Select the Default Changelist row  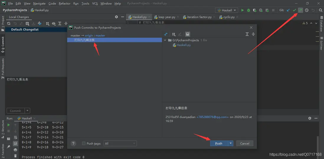pyautogui.click(x=36, y=29)
